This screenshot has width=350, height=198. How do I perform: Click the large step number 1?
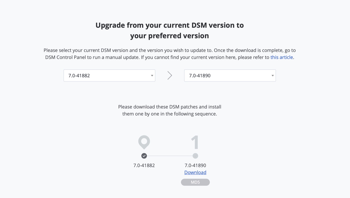pyautogui.click(x=195, y=142)
